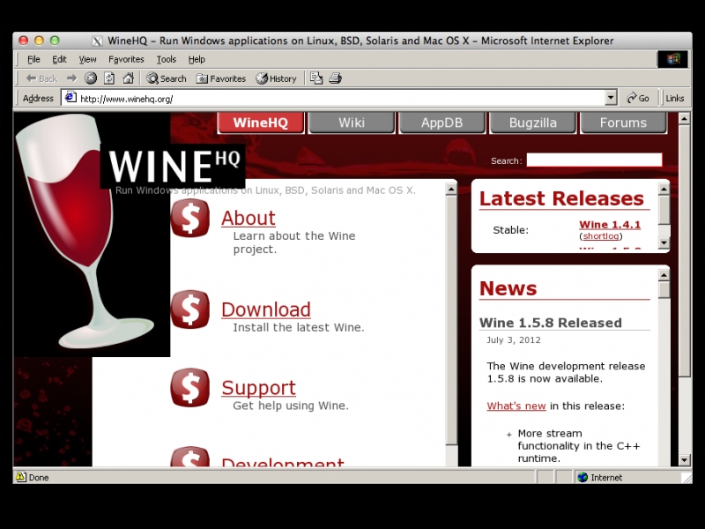Click the main page scrollbar down arrow
705x529 pixels.
[685, 459]
